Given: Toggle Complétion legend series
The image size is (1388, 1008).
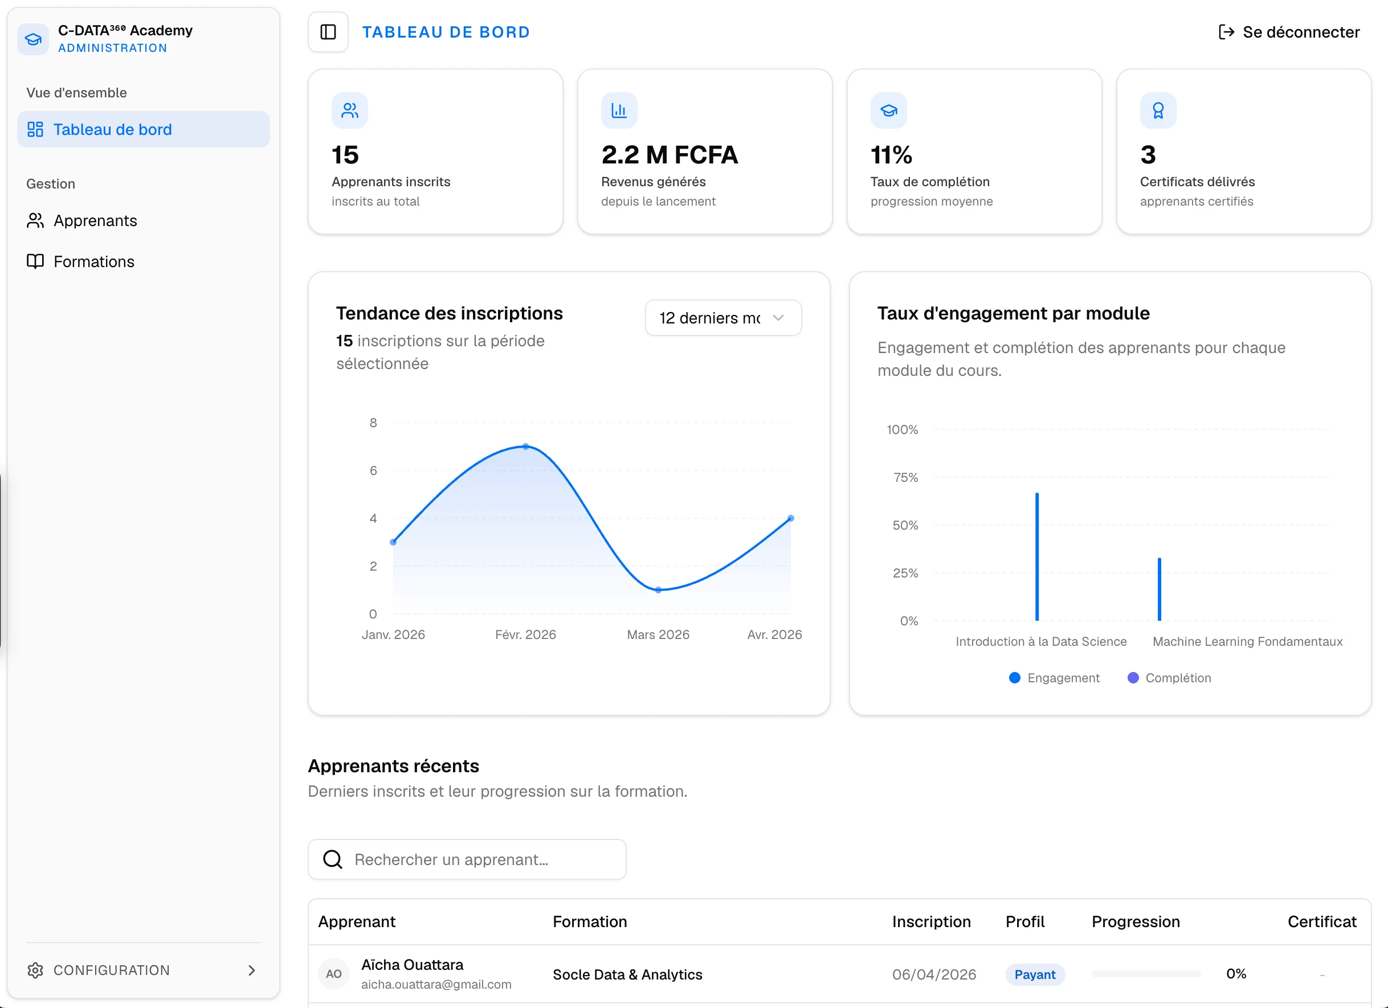Looking at the screenshot, I should (1169, 678).
